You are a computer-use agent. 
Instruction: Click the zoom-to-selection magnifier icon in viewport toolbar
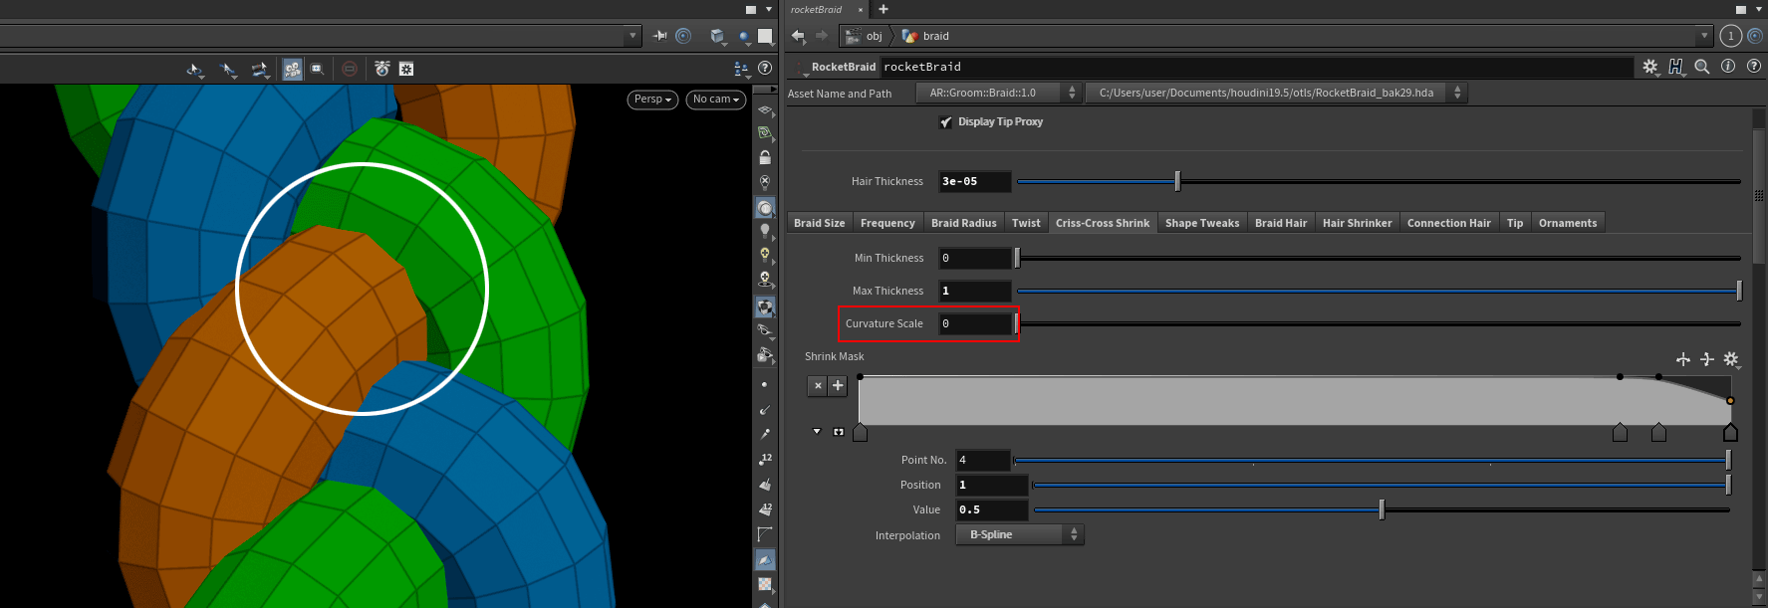tap(317, 69)
